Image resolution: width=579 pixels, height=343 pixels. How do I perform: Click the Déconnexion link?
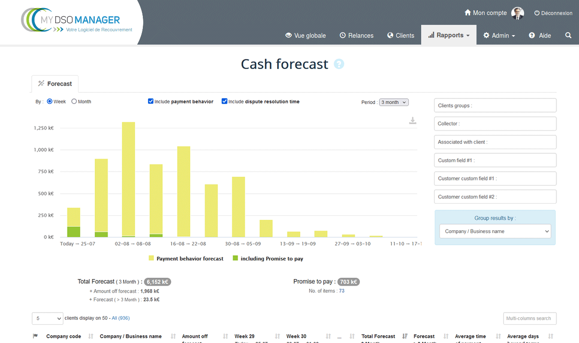[553, 13]
